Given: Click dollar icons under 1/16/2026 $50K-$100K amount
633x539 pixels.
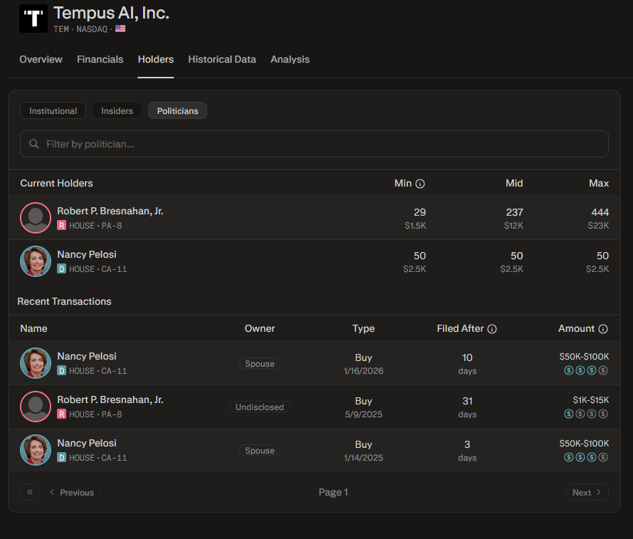Looking at the screenshot, I should click(x=586, y=370).
